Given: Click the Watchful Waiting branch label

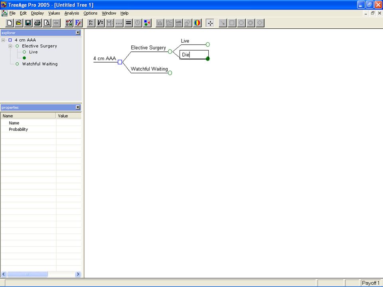Looking at the screenshot, I should tap(149, 69).
